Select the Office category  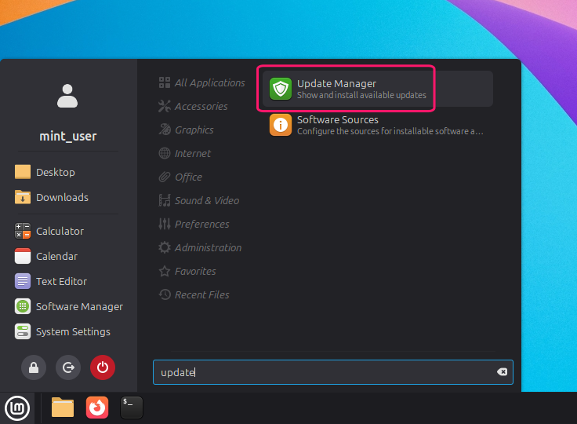[180, 177]
